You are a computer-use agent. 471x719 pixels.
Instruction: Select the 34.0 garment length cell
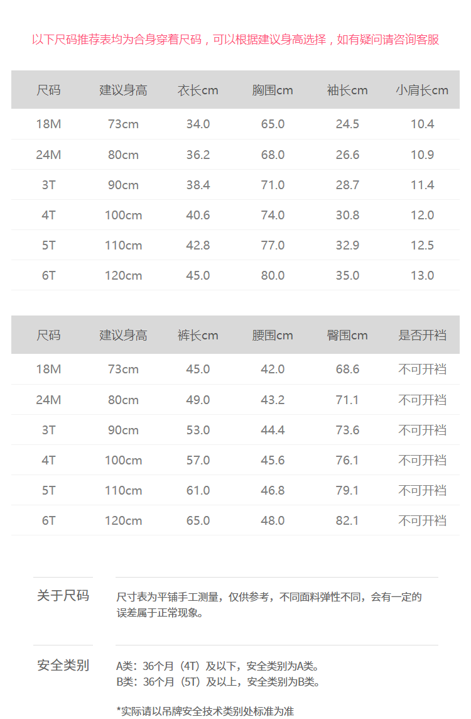coord(198,124)
